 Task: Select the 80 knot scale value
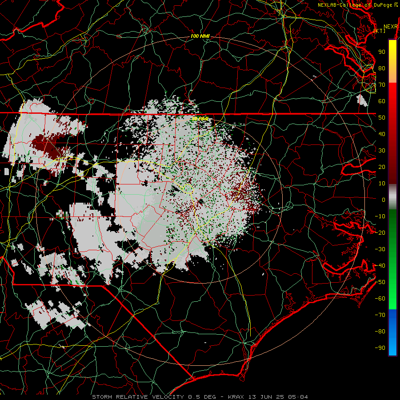pos(382,68)
